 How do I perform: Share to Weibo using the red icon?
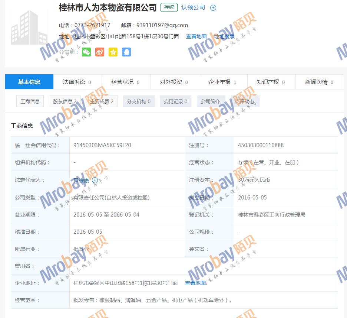tap(100, 52)
